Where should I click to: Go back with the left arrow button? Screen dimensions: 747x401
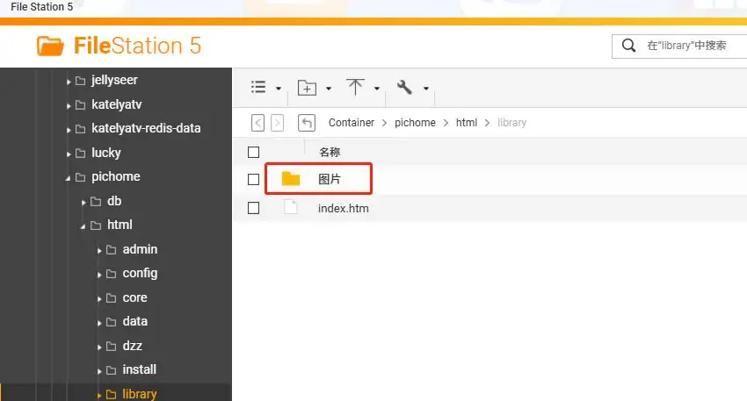[x=258, y=123]
